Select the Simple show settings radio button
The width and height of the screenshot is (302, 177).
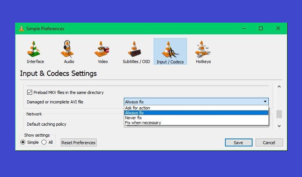pos(23,142)
